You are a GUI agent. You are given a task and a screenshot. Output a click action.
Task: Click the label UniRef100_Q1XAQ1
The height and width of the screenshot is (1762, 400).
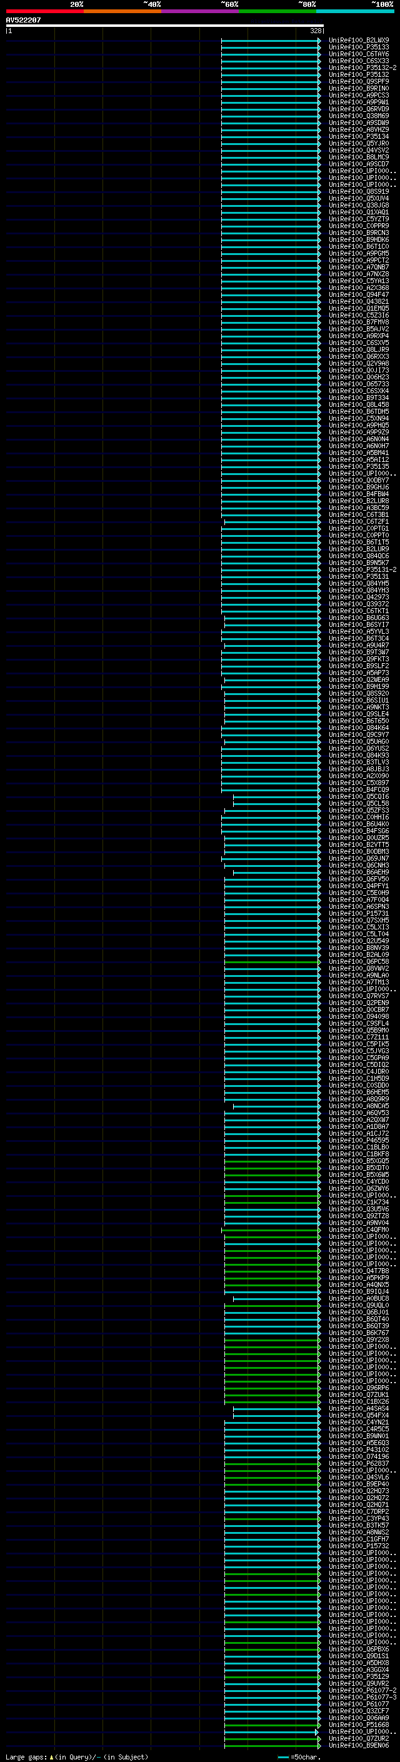click(358, 212)
